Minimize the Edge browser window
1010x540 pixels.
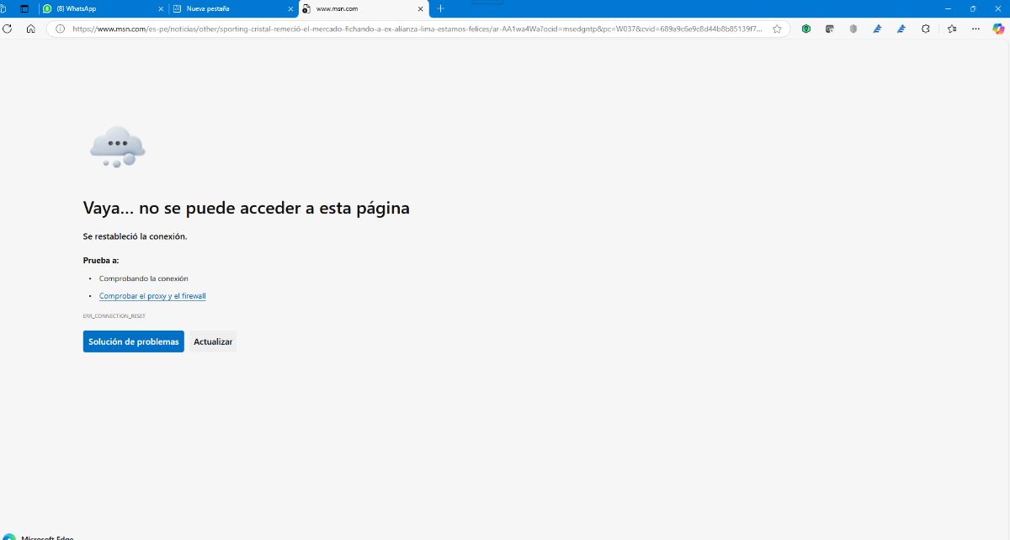[948, 8]
